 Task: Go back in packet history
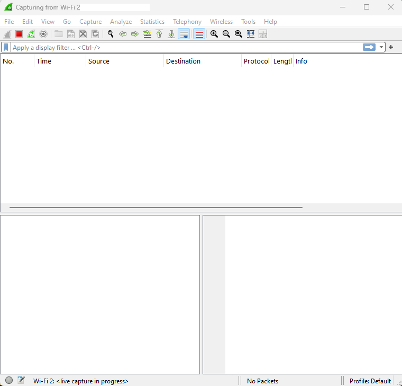tap(123, 34)
